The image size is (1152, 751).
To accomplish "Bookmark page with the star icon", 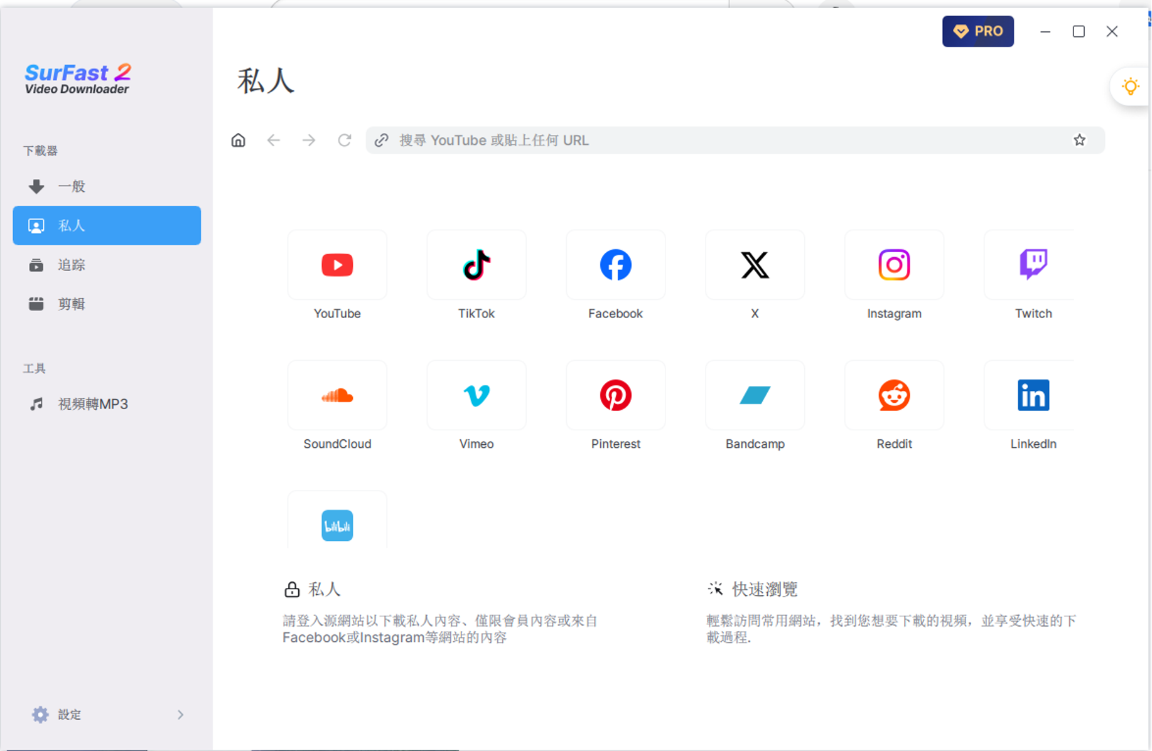I will (1079, 141).
